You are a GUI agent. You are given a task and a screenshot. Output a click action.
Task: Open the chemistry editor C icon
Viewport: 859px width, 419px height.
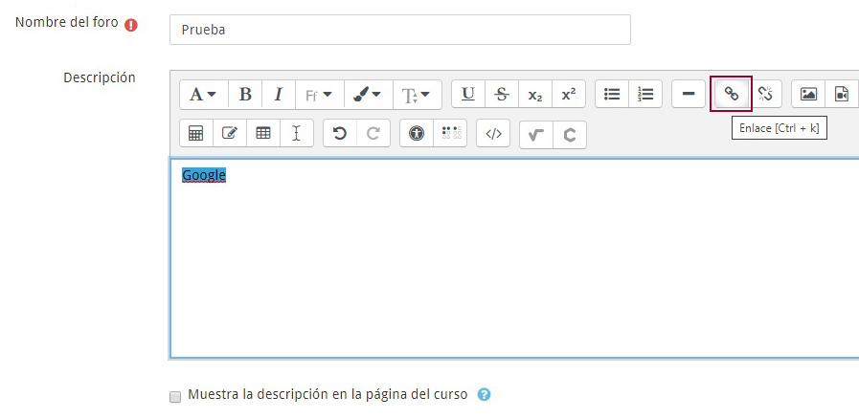[x=570, y=135]
